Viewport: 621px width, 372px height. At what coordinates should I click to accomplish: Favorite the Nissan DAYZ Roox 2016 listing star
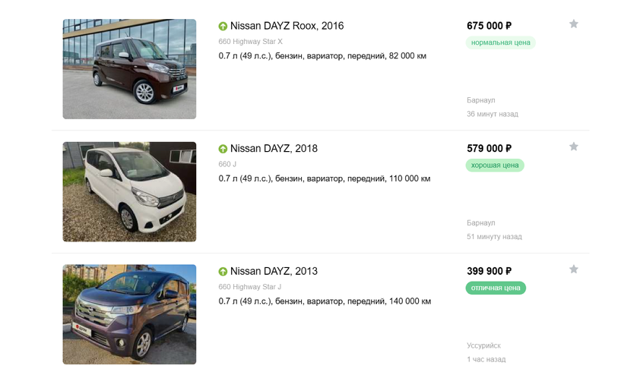574,24
